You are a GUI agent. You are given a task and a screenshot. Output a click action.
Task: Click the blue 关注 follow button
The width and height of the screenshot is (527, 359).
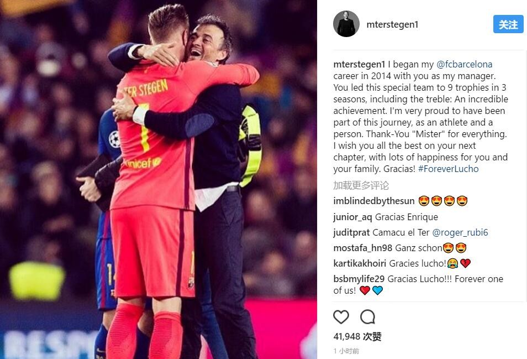508,24
